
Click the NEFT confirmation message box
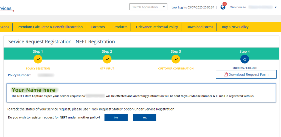coord(141,93)
